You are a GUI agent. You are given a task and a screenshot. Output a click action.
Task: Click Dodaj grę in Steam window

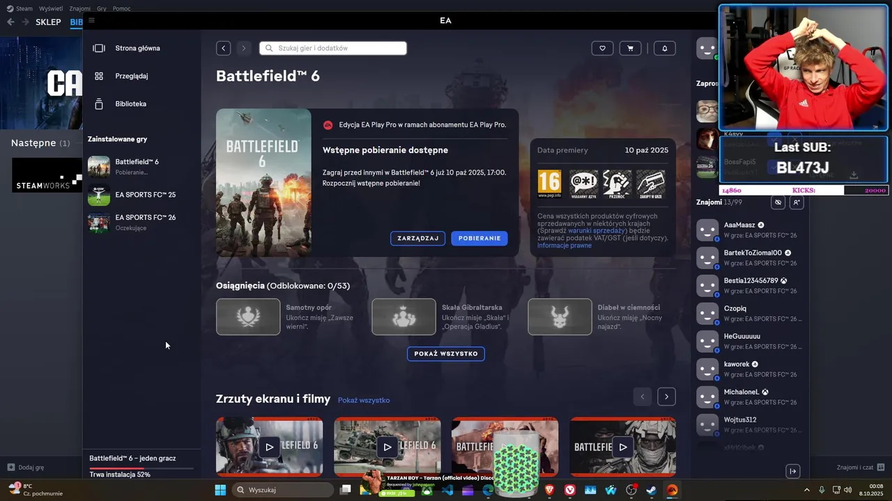[x=26, y=468]
